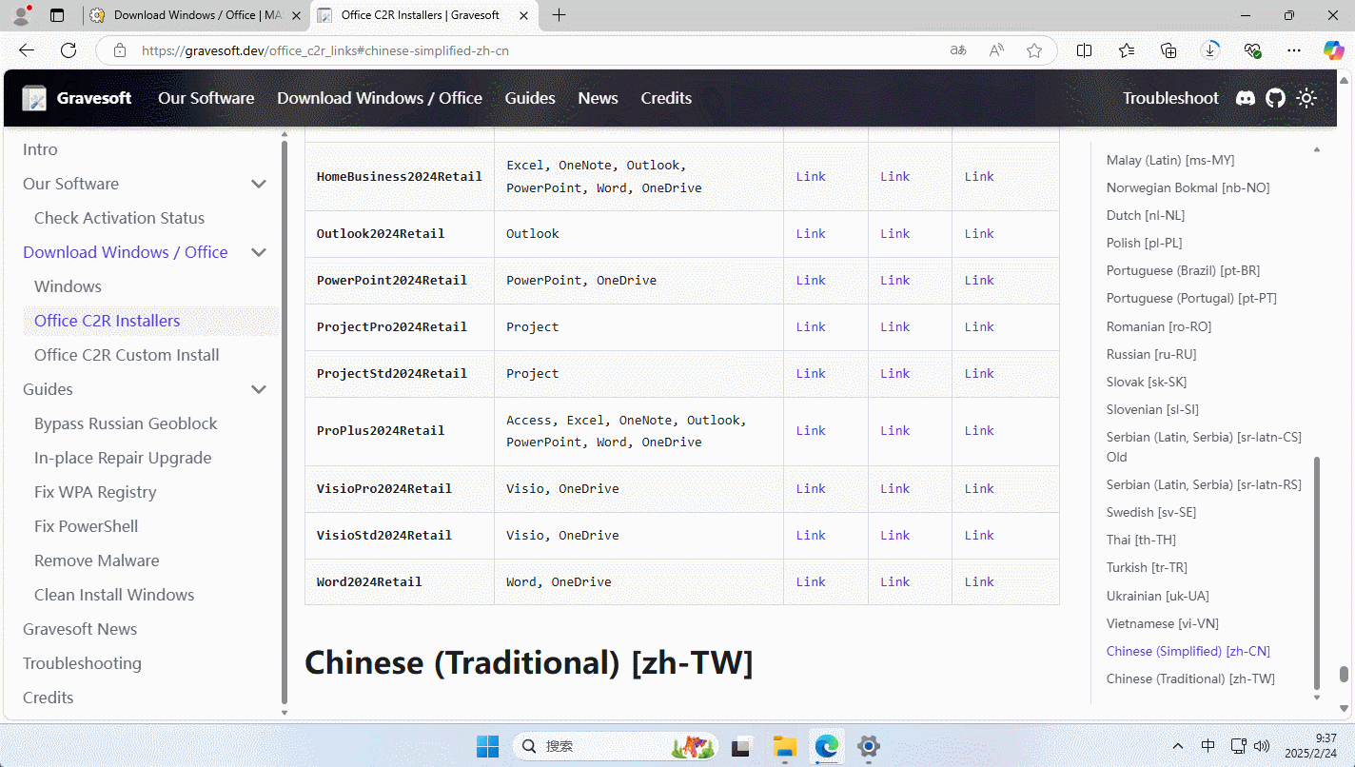
Task: Open Edge split screen icon
Action: pyautogui.click(x=1084, y=50)
